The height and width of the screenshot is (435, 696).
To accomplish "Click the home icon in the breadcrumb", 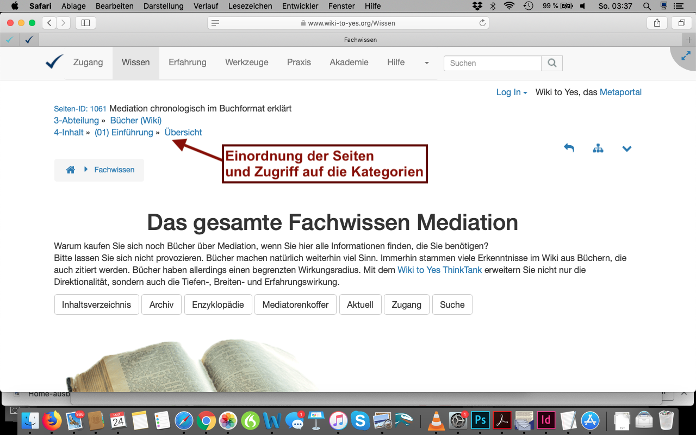I will click(70, 170).
